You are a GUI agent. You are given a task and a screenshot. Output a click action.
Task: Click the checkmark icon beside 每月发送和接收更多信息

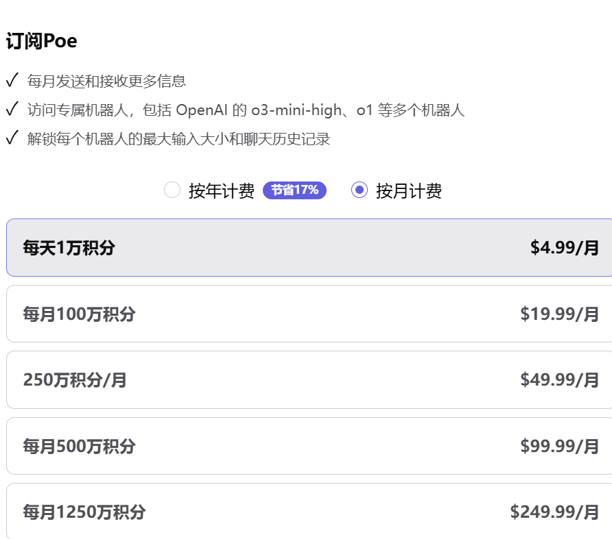(12, 81)
